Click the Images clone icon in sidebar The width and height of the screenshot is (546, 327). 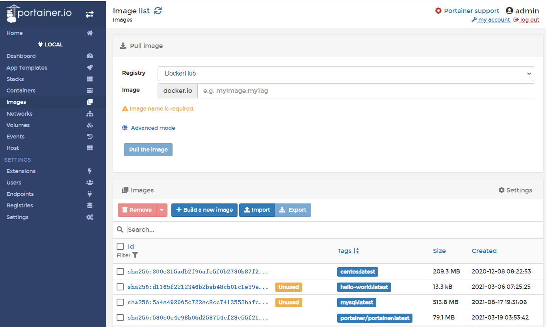[90, 102]
